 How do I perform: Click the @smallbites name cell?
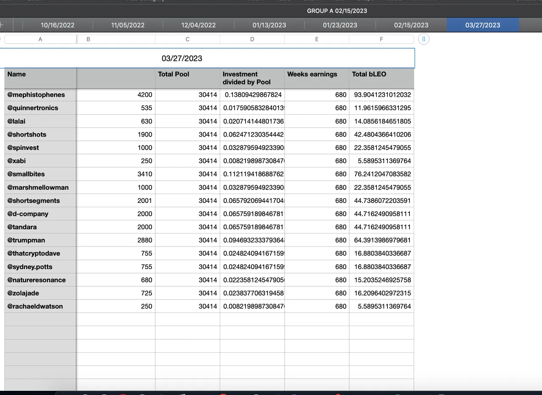(41, 174)
